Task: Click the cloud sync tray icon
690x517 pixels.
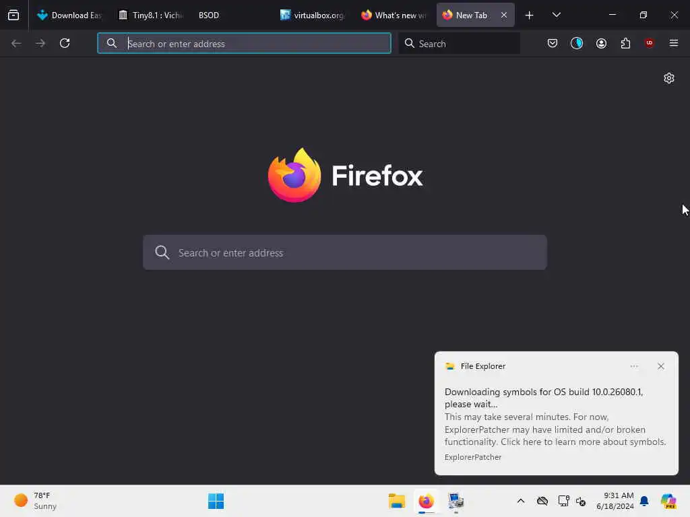Action: coord(542,501)
